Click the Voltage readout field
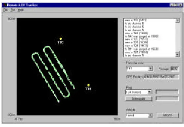The image size is (184, 127). point(174,69)
